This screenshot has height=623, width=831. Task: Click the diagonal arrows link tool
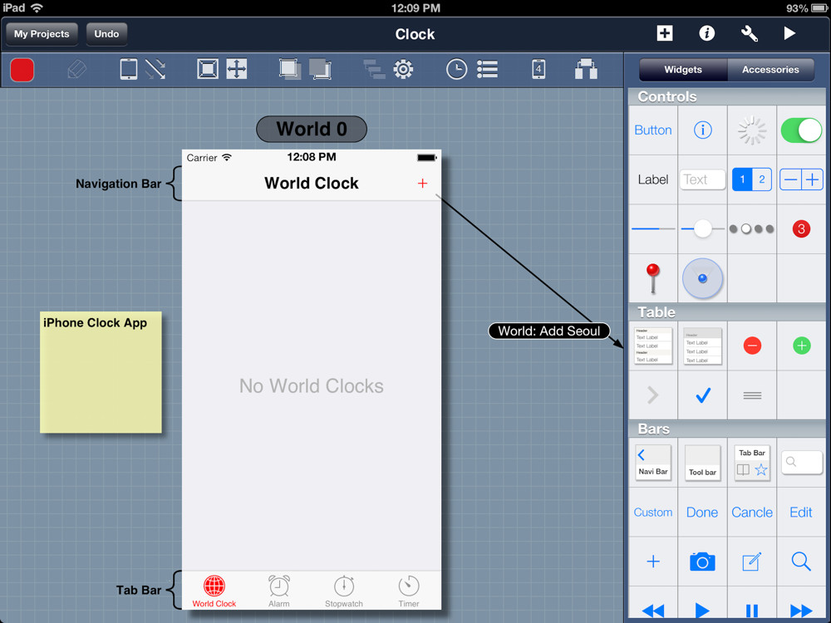click(155, 70)
